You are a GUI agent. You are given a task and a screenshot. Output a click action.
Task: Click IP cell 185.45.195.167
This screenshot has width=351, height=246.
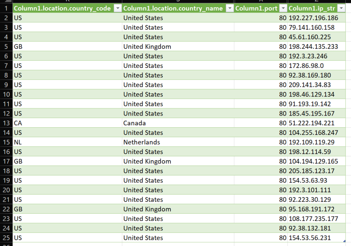pyautogui.click(x=316, y=113)
